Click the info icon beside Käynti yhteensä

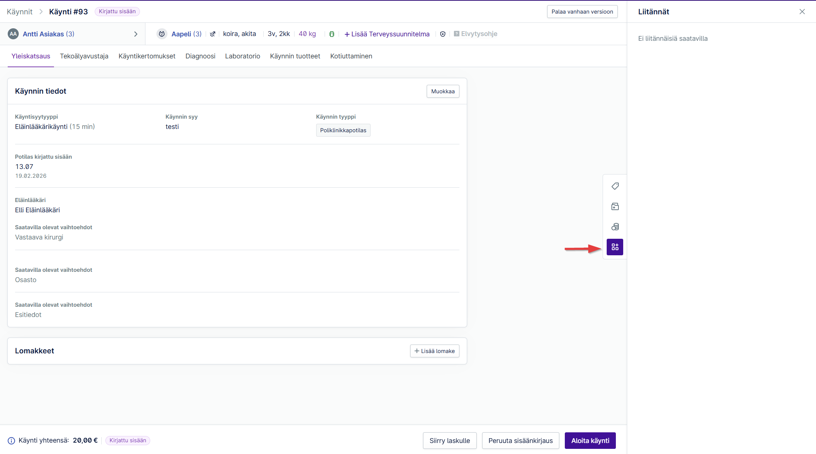pyautogui.click(x=11, y=441)
